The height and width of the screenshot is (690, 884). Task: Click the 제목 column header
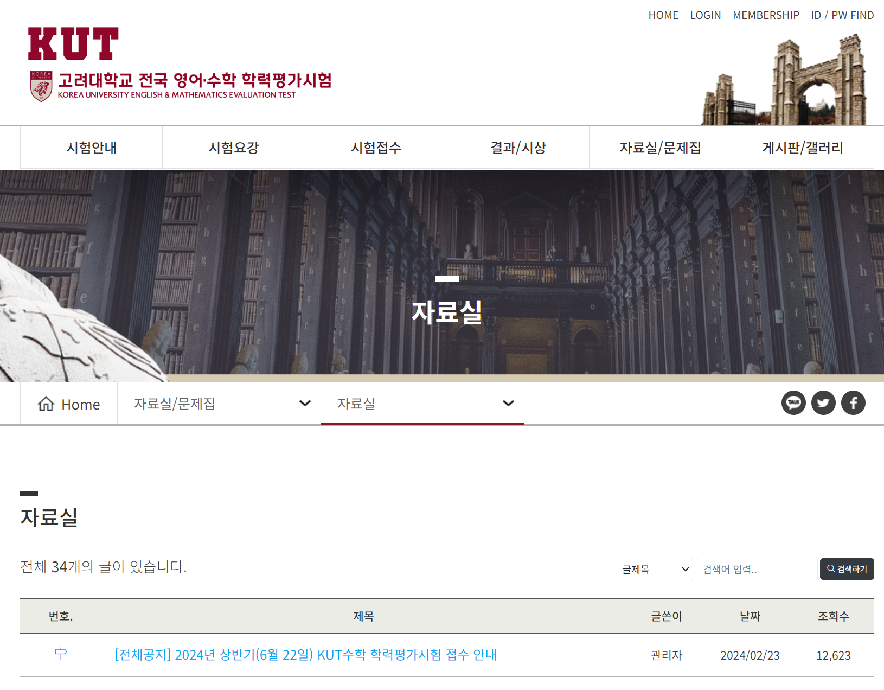pyautogui.click(x=363, y=616)
